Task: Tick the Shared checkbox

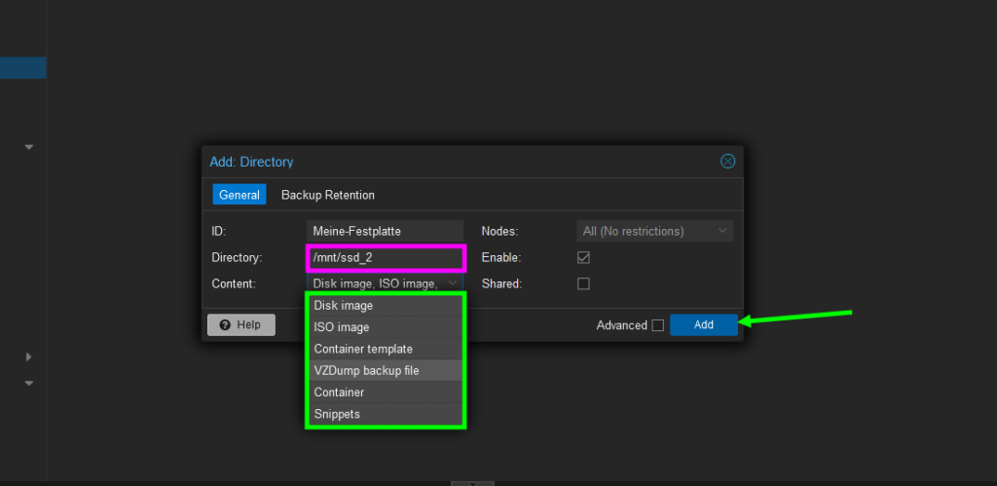Action: [583, 283]
